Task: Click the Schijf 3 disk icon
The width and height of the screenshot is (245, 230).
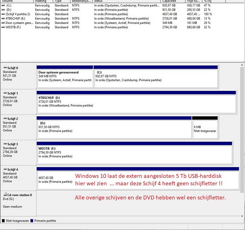Action: [5, 144]
